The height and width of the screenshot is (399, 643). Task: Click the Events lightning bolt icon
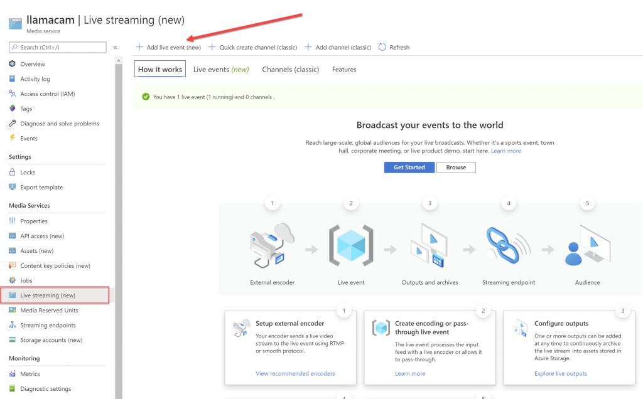[13, 138]
